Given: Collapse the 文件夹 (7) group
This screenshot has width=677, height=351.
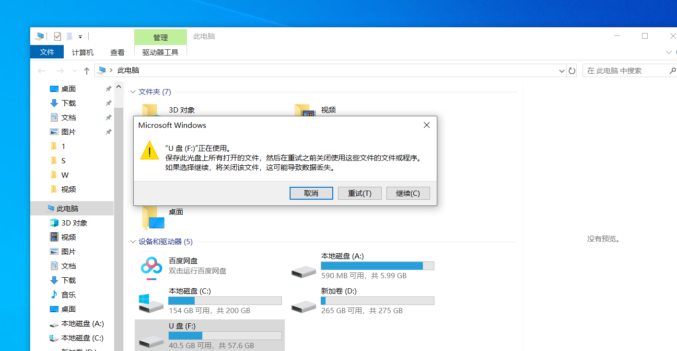Looking at the screenshot, I should (133, 92).
